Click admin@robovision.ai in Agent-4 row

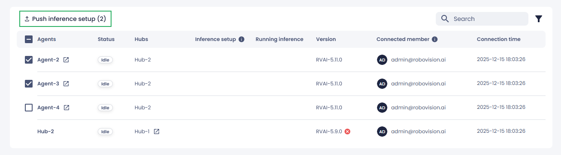pyautogui.click(x=418, y=108)
